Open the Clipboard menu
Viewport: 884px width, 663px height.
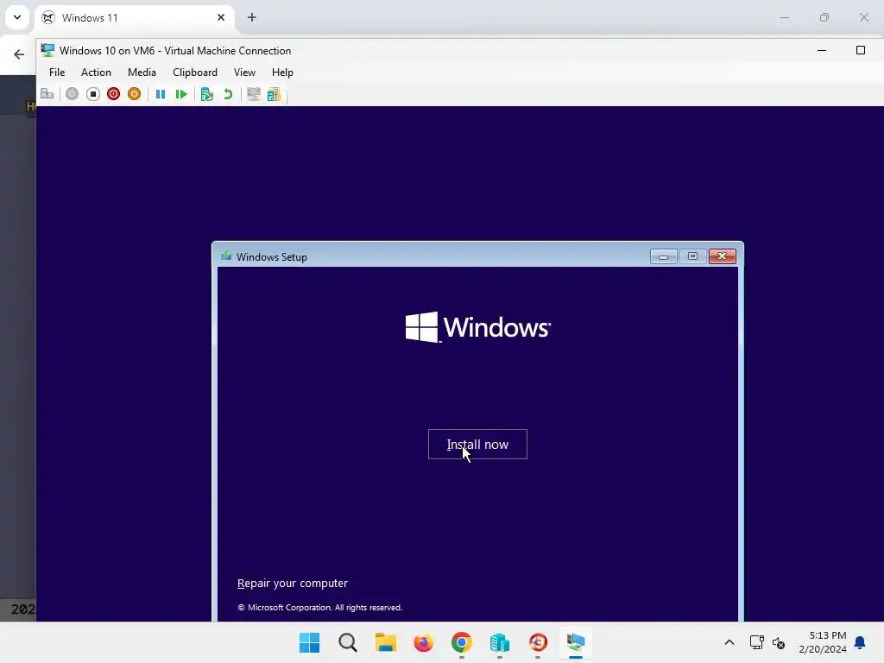click(x=195, y=73)
